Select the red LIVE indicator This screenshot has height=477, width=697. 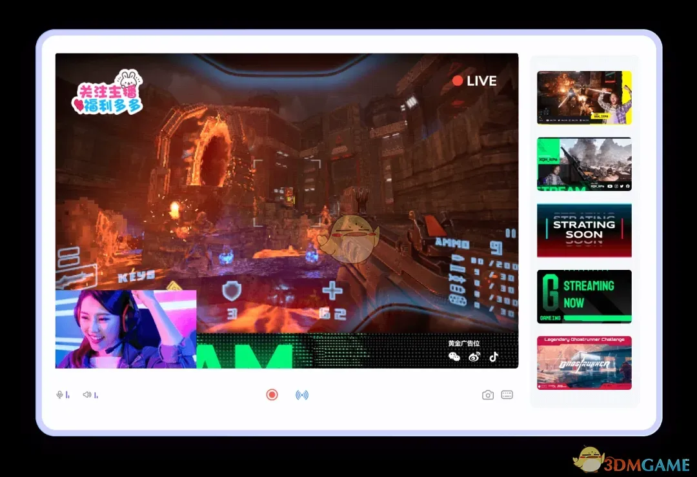tap(474, 81)
